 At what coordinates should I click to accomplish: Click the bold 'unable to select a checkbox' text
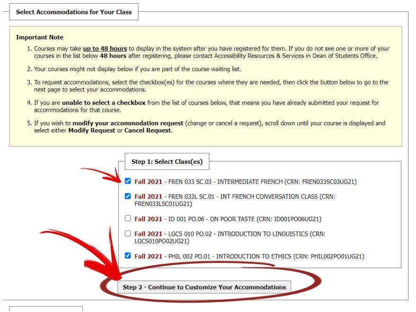pyautogui.click(x=104, y=103)
